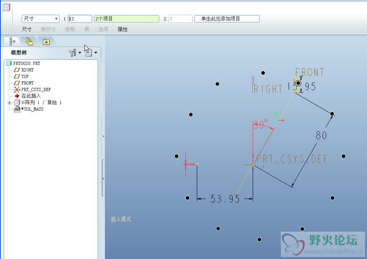Select 阵列 1 / 草绘 1 feature
The width and height of the screenshot is (367, 259).
pyautogui.click(x=43, y=103)
